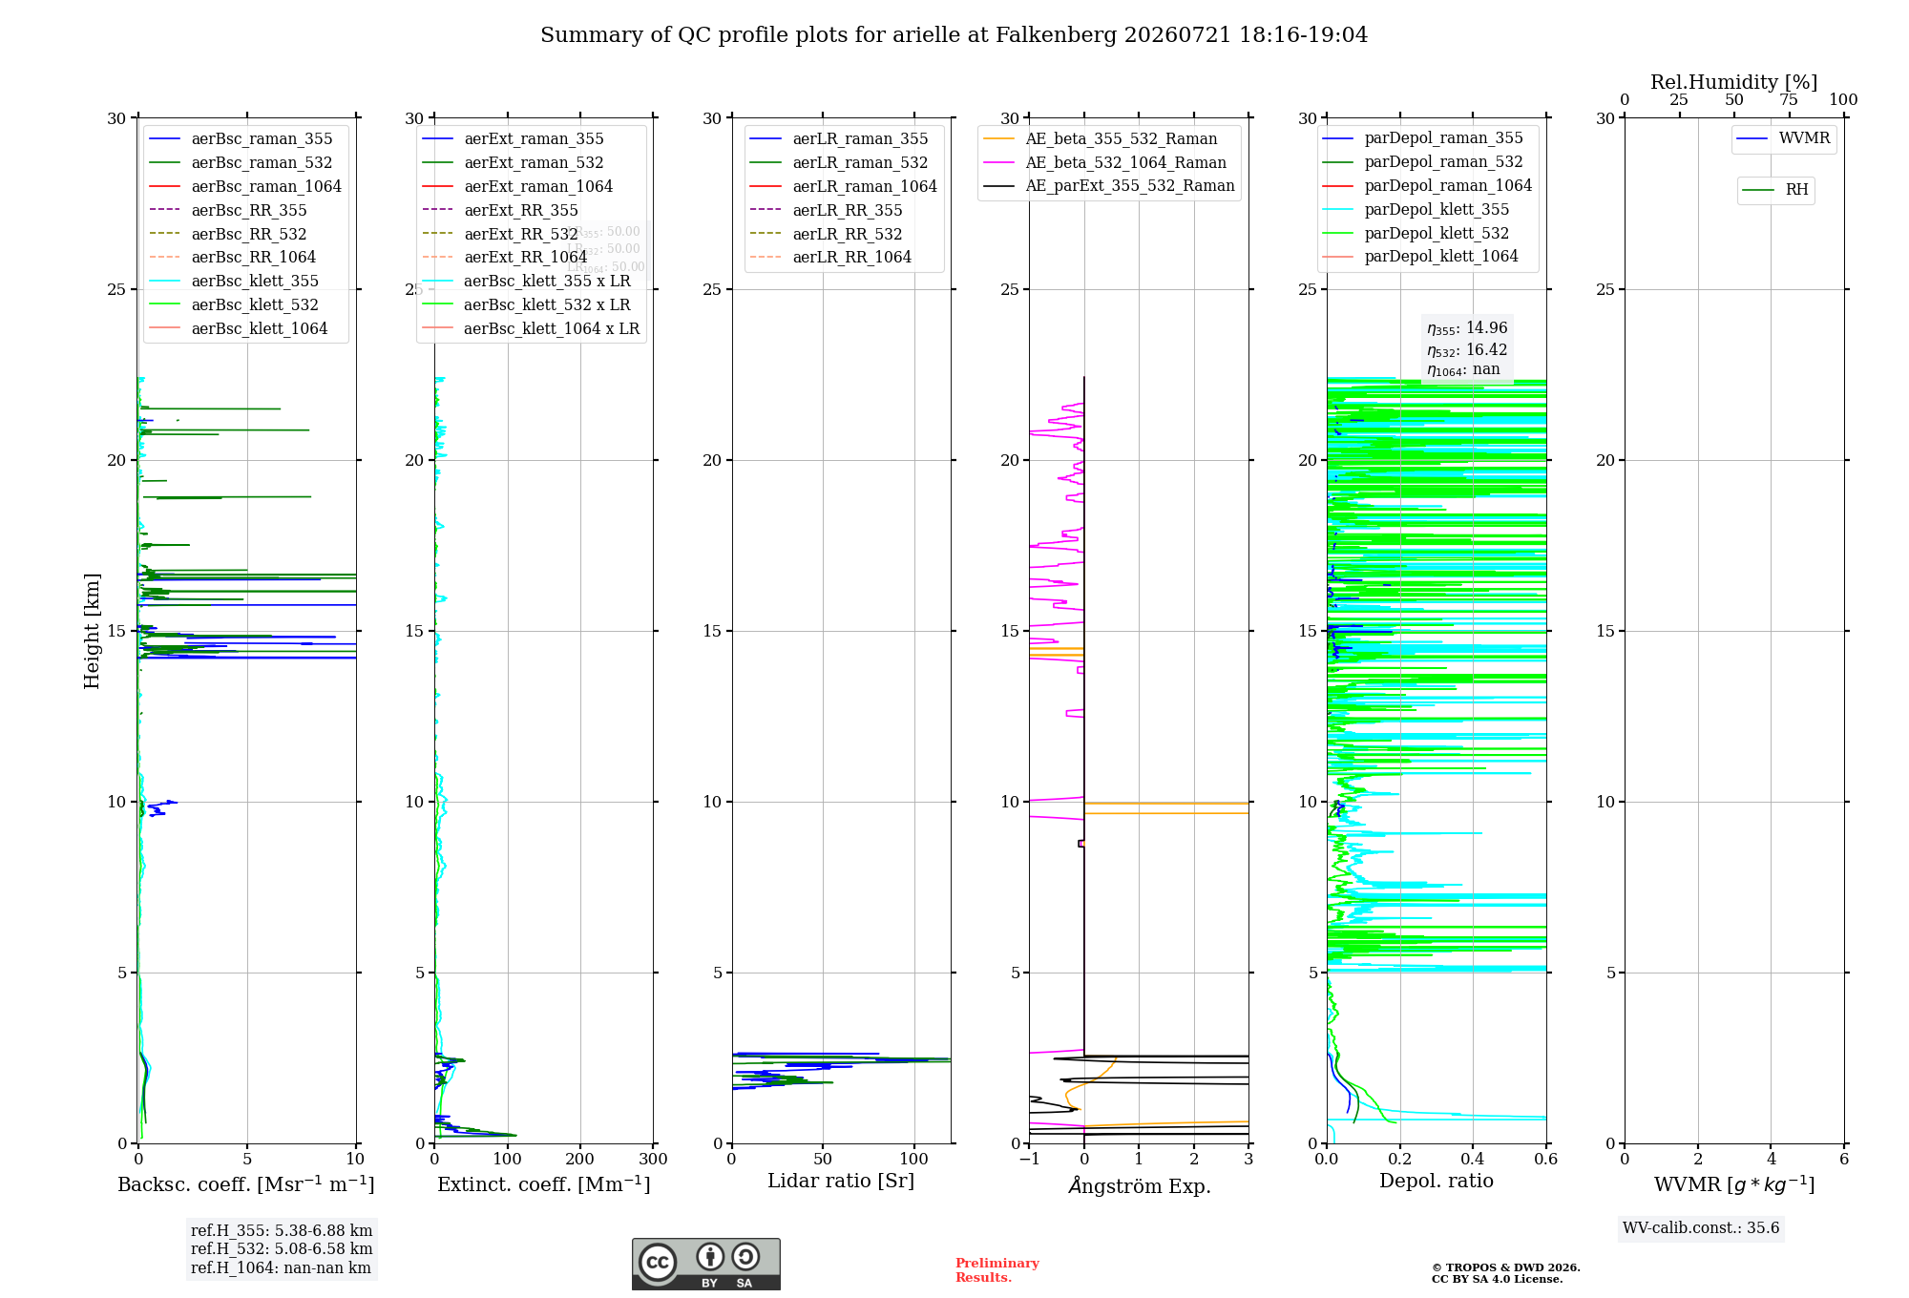Screen dimensions: 1909x1298
Task: Click the plot title mentioning Falkenberg
Action: coord(954,35)
